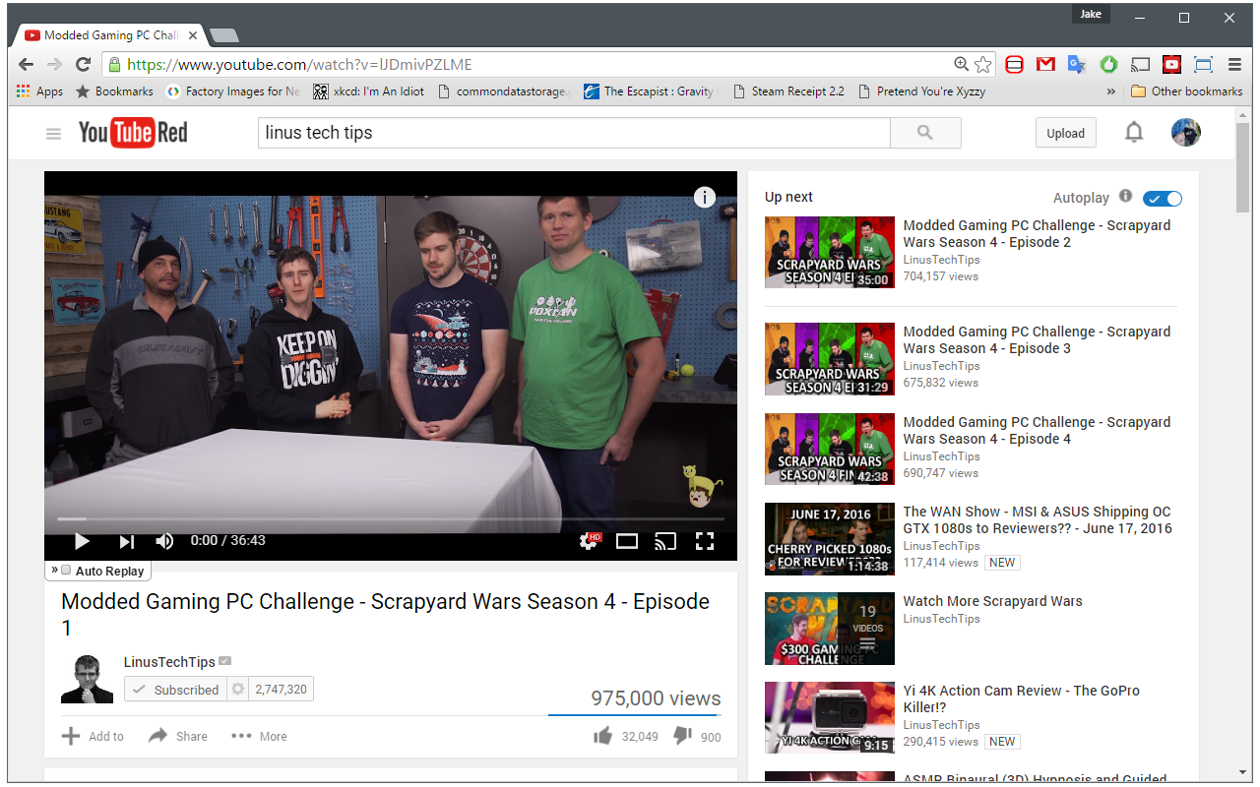Go to YouTube Red home logo
Image resolution: width=1260 pixels, height=787 pixels.
click(133, 133)
